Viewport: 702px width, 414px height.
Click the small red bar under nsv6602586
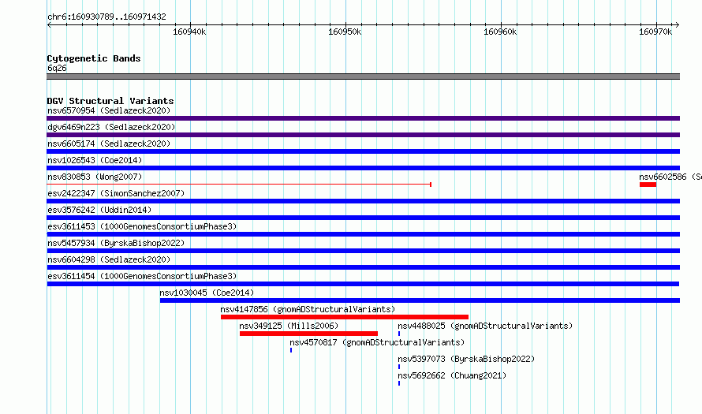click(648, 185)
